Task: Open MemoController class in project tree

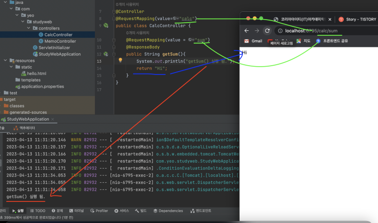Action: [60, 41]
